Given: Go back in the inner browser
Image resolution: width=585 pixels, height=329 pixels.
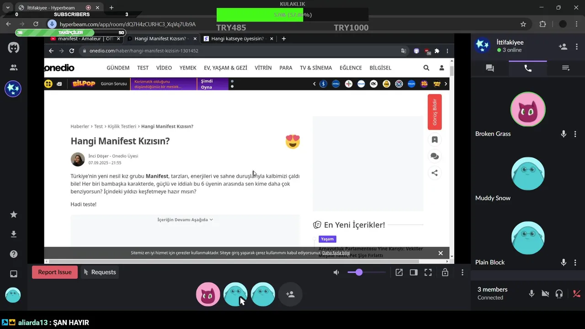Looking at the screenshot, I should 51,51.
